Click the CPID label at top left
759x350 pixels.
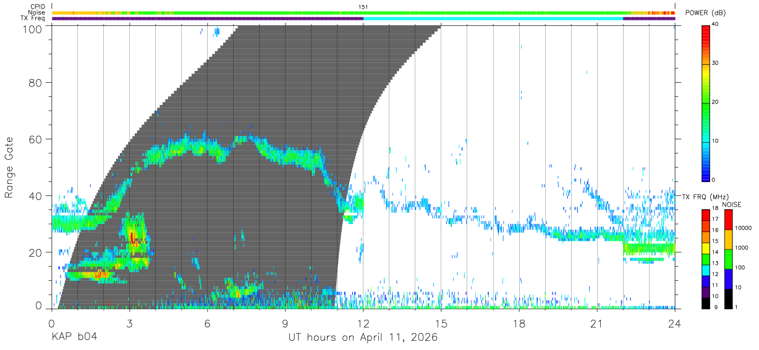tap(37, 6)
